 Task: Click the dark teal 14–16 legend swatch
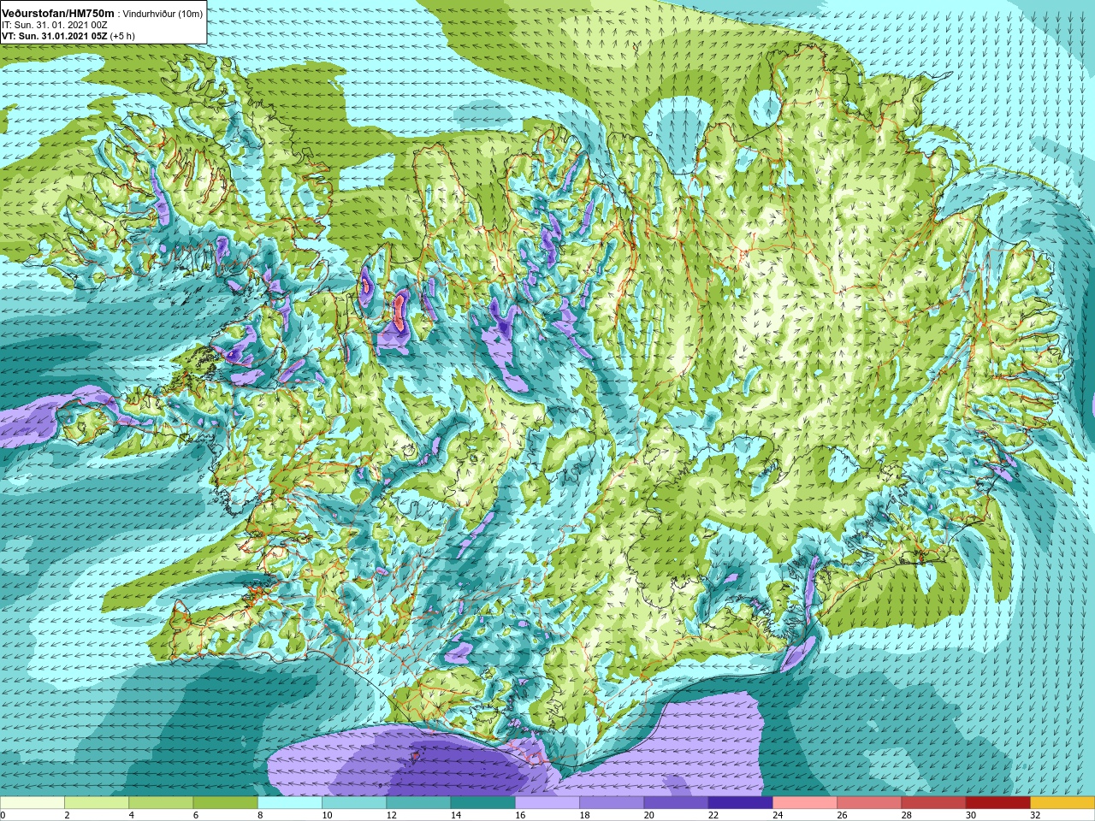click(482, 803)
